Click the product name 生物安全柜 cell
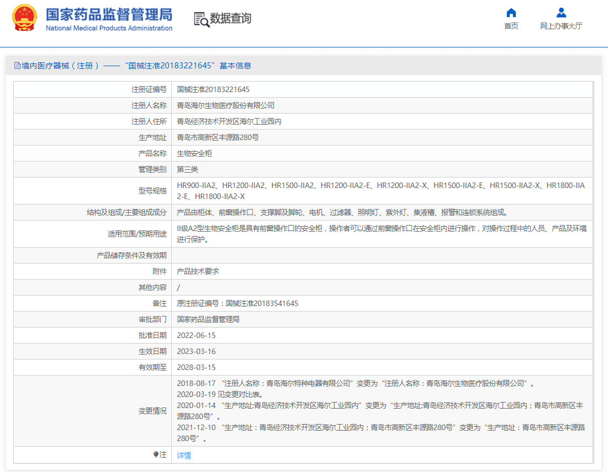This screenshot has height=472, width=608. (x=194, y=153)
